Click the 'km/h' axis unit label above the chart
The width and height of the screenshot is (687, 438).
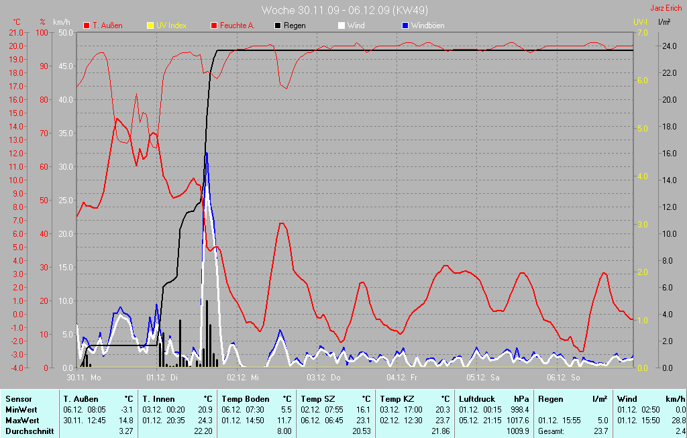61,22
